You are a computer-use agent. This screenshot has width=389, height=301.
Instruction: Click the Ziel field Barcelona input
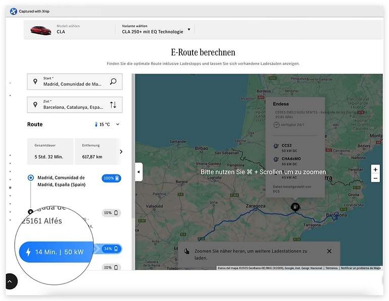(x=75, y=105)
